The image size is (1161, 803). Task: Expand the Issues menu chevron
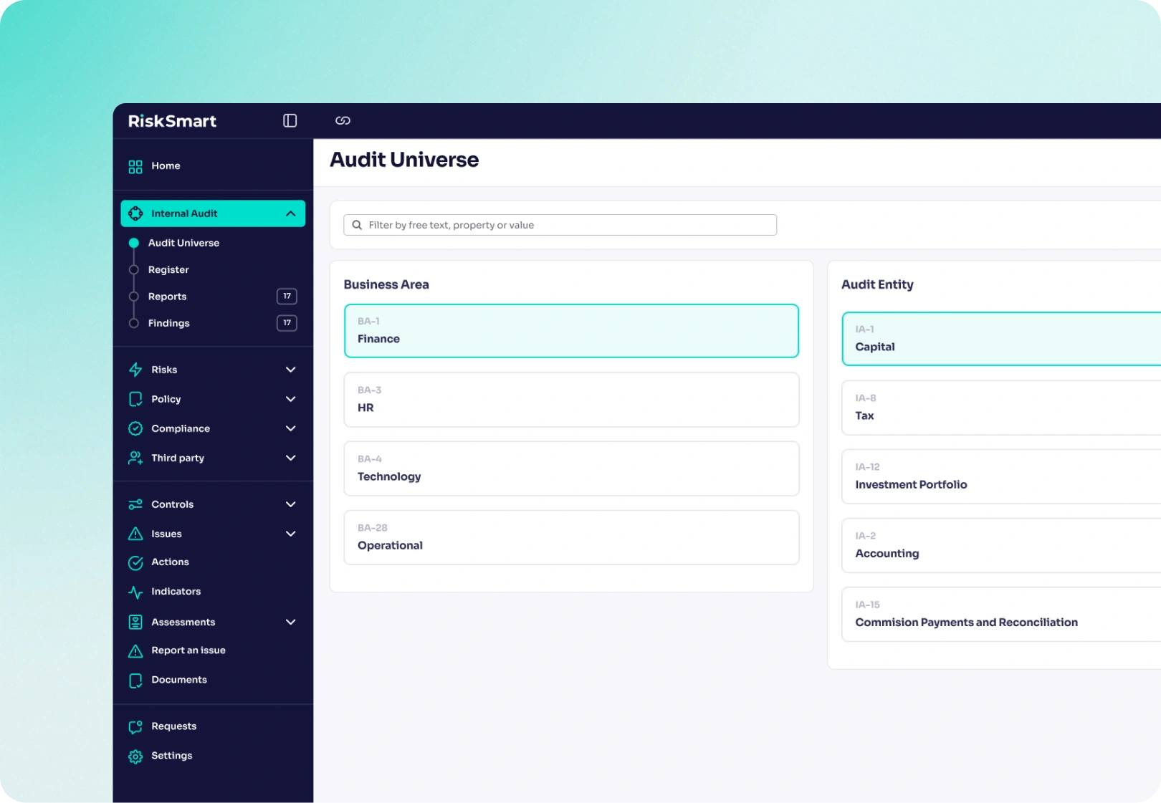(290, 534)
